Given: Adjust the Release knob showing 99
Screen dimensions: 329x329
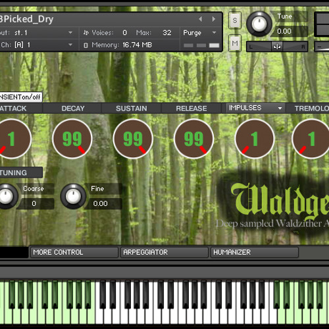Looking at the screenshot, I should pyautogui.click(x=193, y=139).
